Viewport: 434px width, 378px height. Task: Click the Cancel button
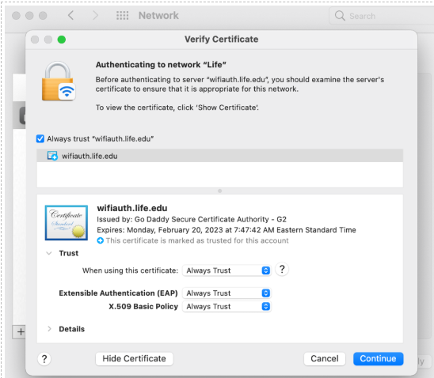[x=325, y=359]
